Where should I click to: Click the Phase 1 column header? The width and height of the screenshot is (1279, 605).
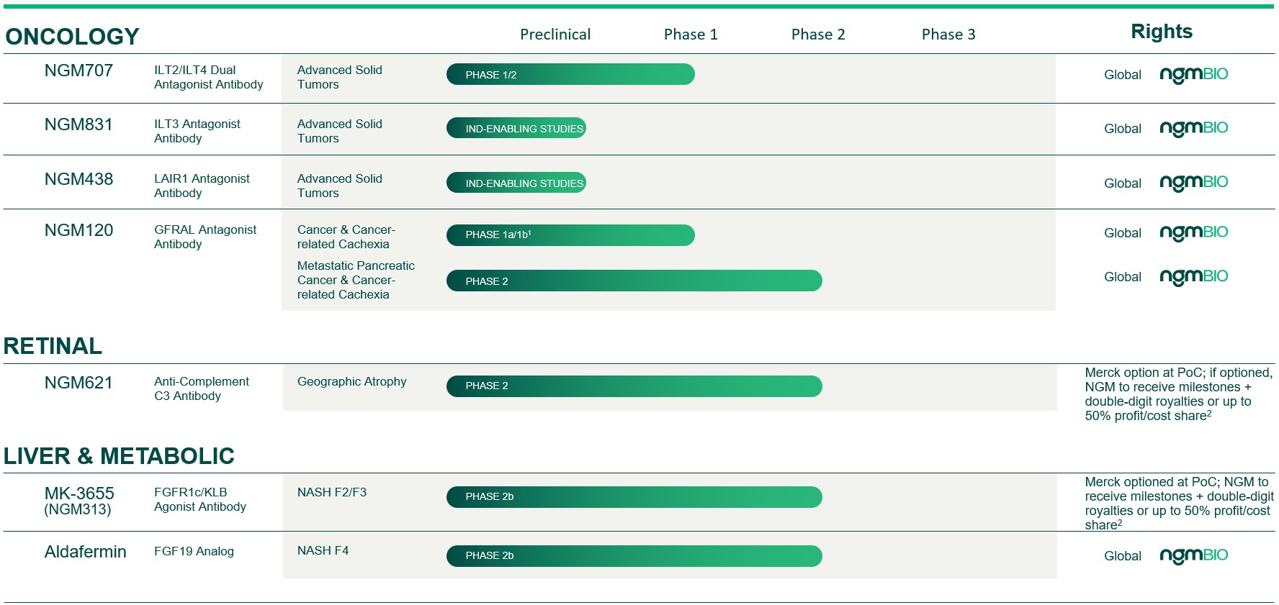click(690, 35)
